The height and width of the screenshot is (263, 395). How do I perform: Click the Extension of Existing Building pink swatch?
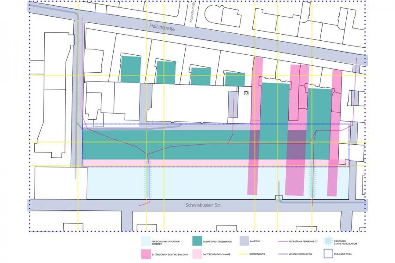(146, 253)
